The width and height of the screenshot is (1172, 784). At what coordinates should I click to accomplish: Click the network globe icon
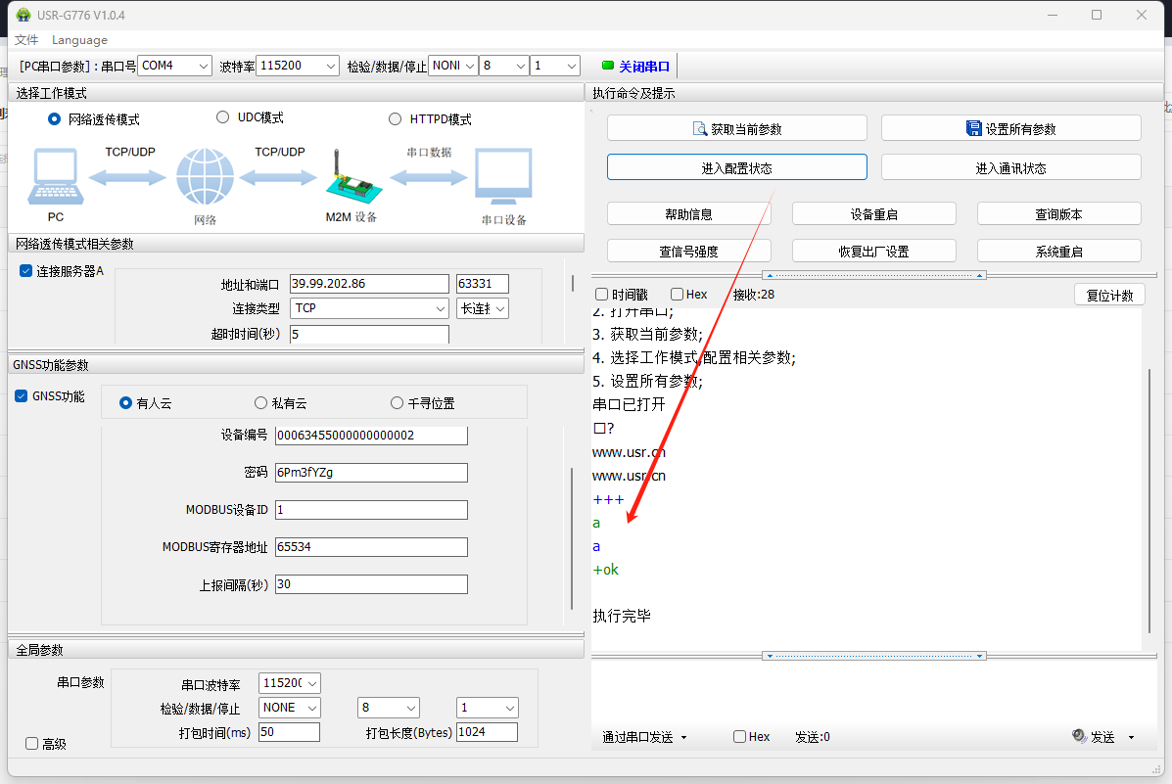tap(205, 178)
